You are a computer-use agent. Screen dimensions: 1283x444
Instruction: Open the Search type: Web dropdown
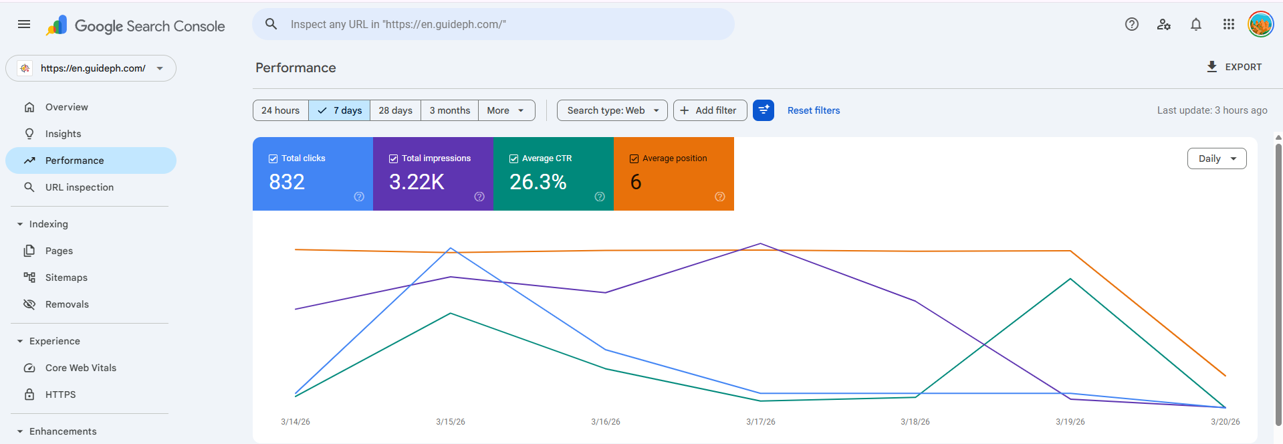pyautogui.click(x=612, y=110)
